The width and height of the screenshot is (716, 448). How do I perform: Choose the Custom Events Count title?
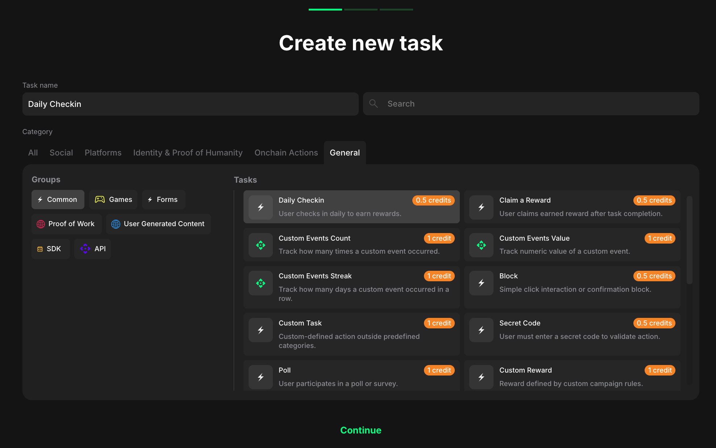click(x=314, y=238)
